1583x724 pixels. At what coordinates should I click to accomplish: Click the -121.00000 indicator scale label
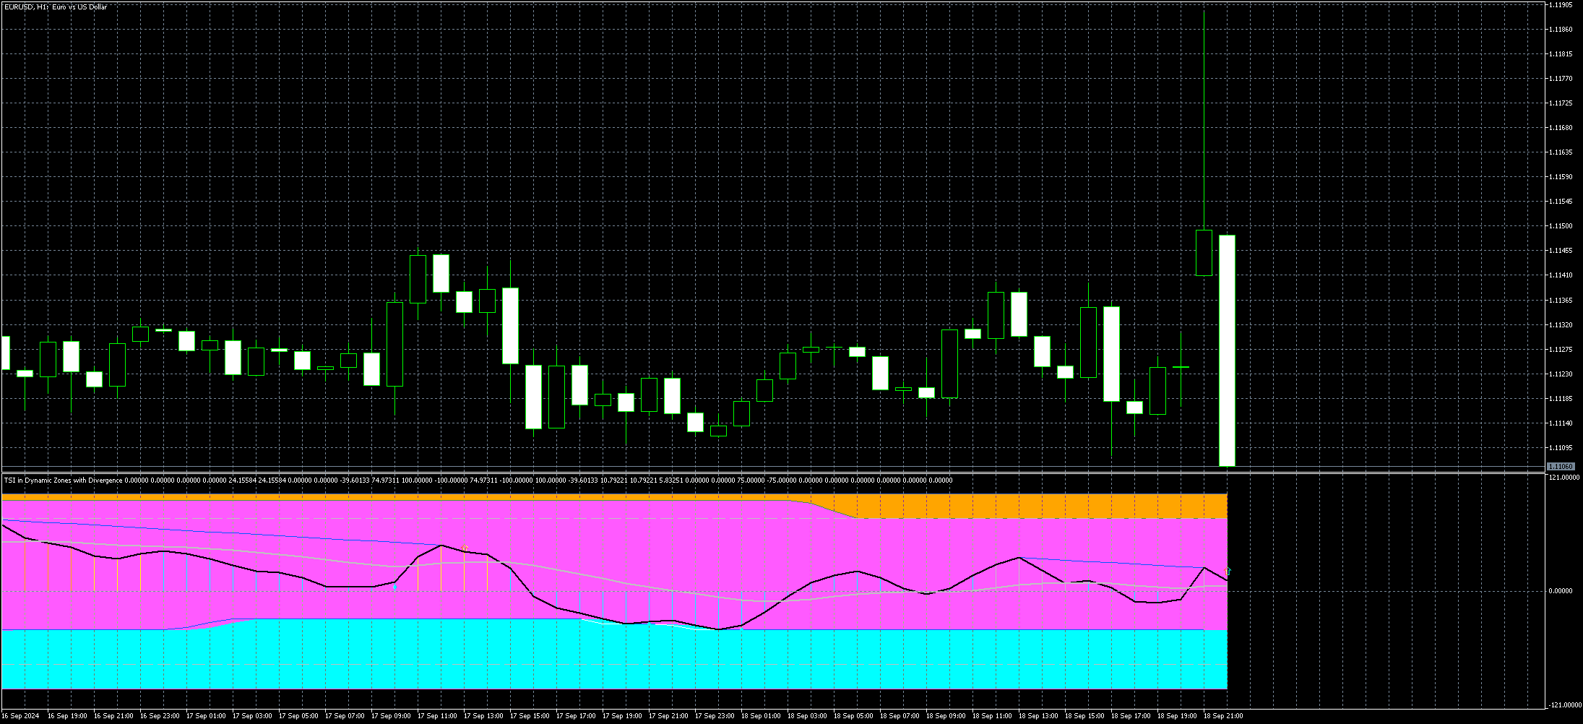pos(1564,705)
